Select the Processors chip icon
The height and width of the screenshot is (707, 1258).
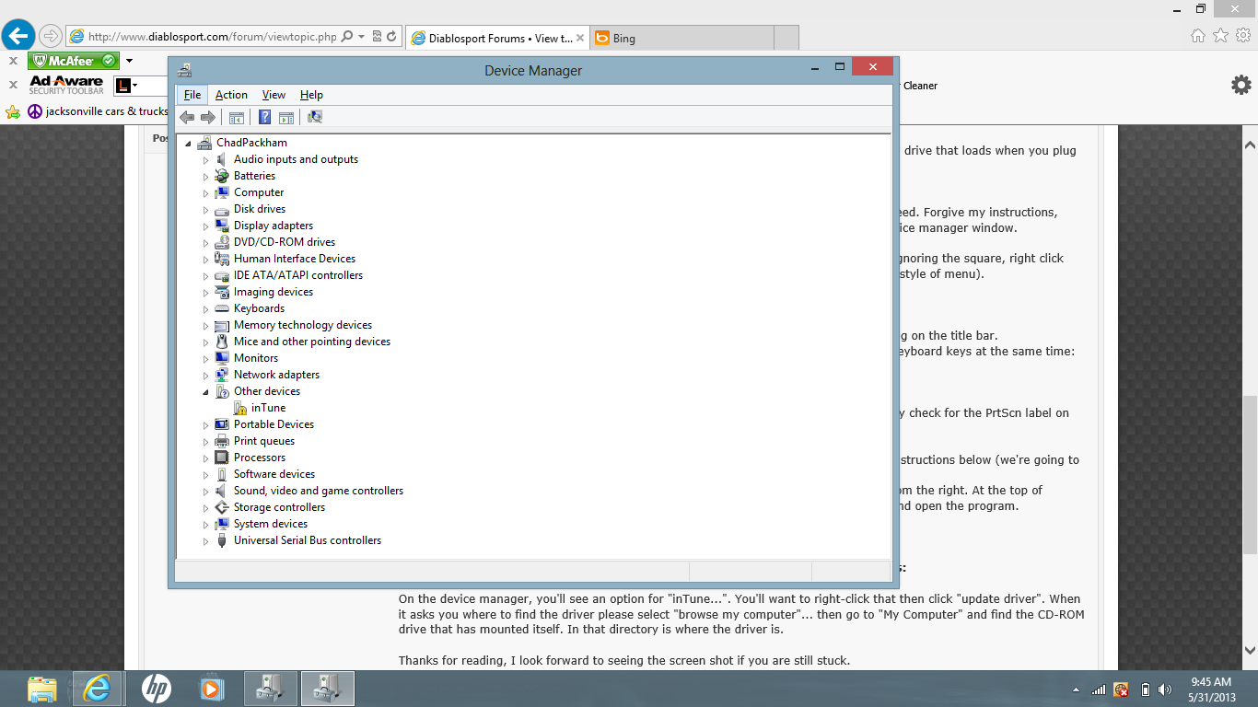tap(222, 458)
